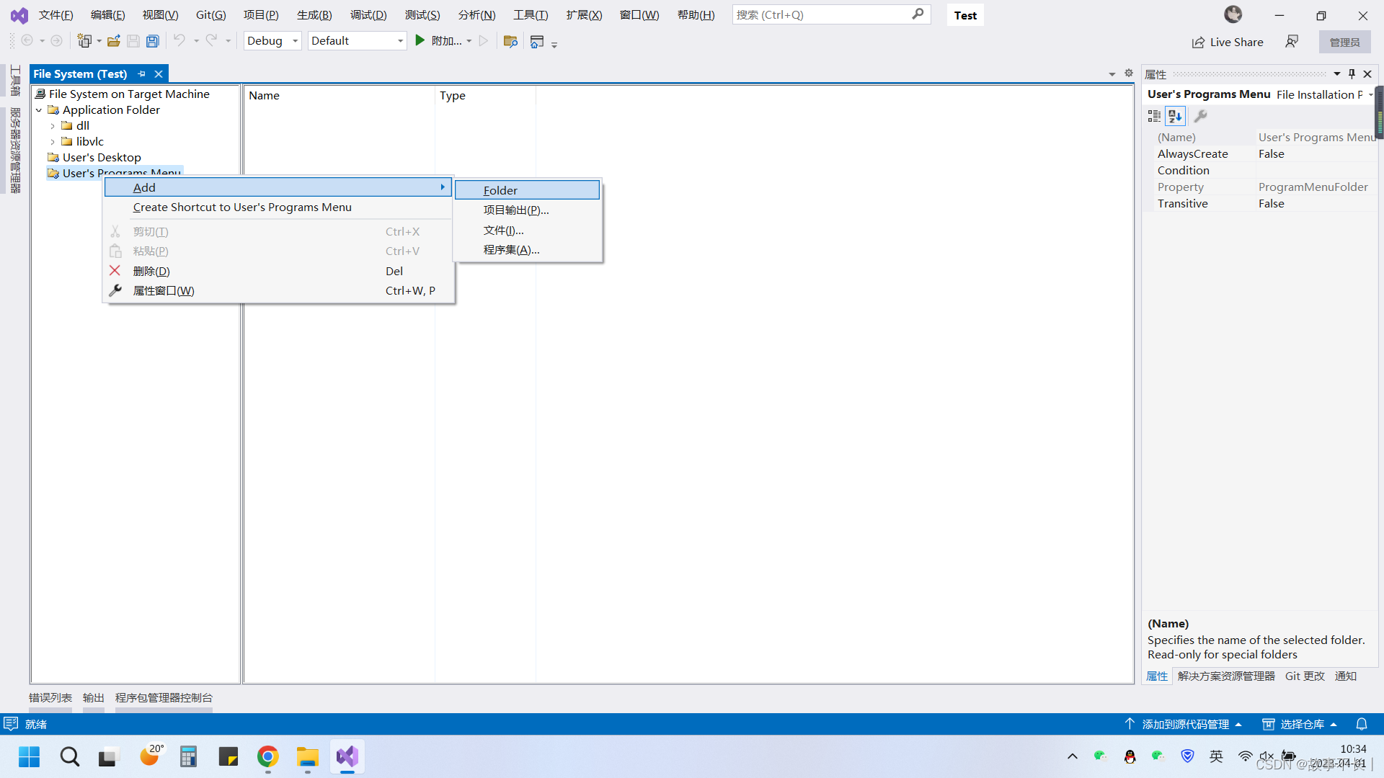This screenshot has width=1384, height=778.
Task: Expand the Application Folder tree node
Action: point(39,109)
